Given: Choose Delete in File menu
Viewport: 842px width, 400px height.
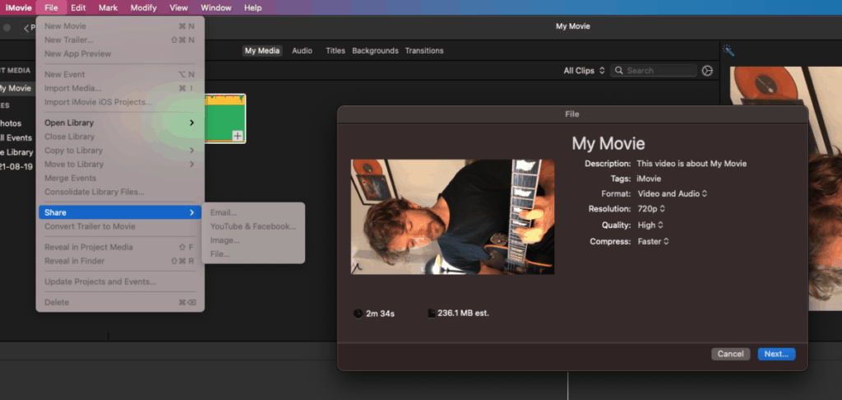Looking at the screenshot, I should point(120,302).
